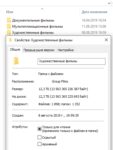Select the Мультипликационные фильмы row name

pyautogui.click(x=37, y=26)
